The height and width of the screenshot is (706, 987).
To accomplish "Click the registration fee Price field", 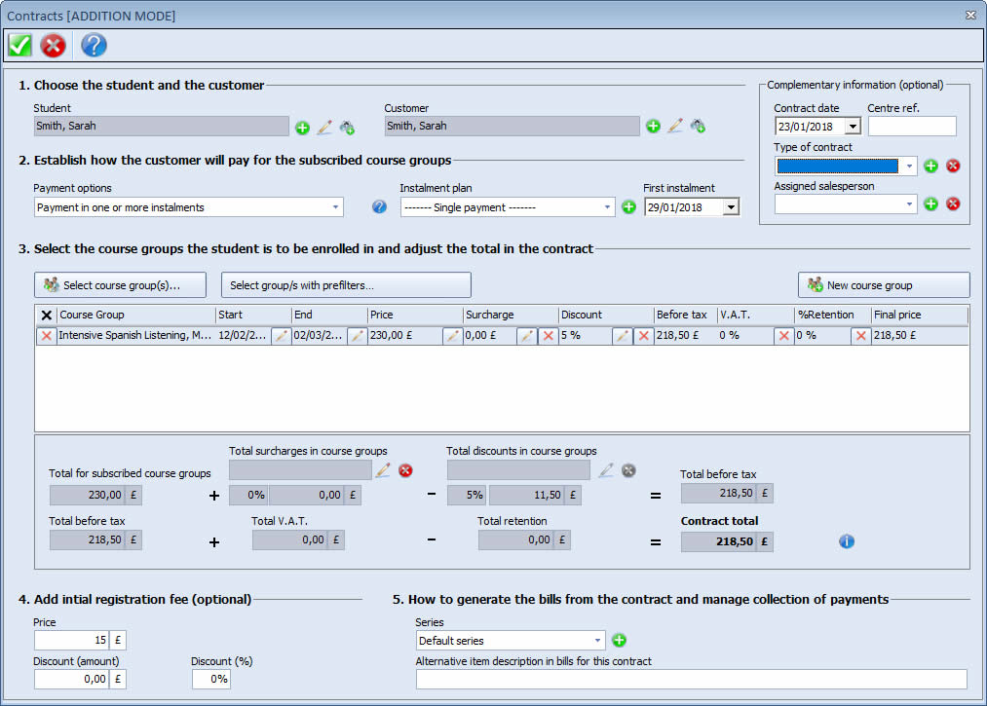I will click(72, 641).
